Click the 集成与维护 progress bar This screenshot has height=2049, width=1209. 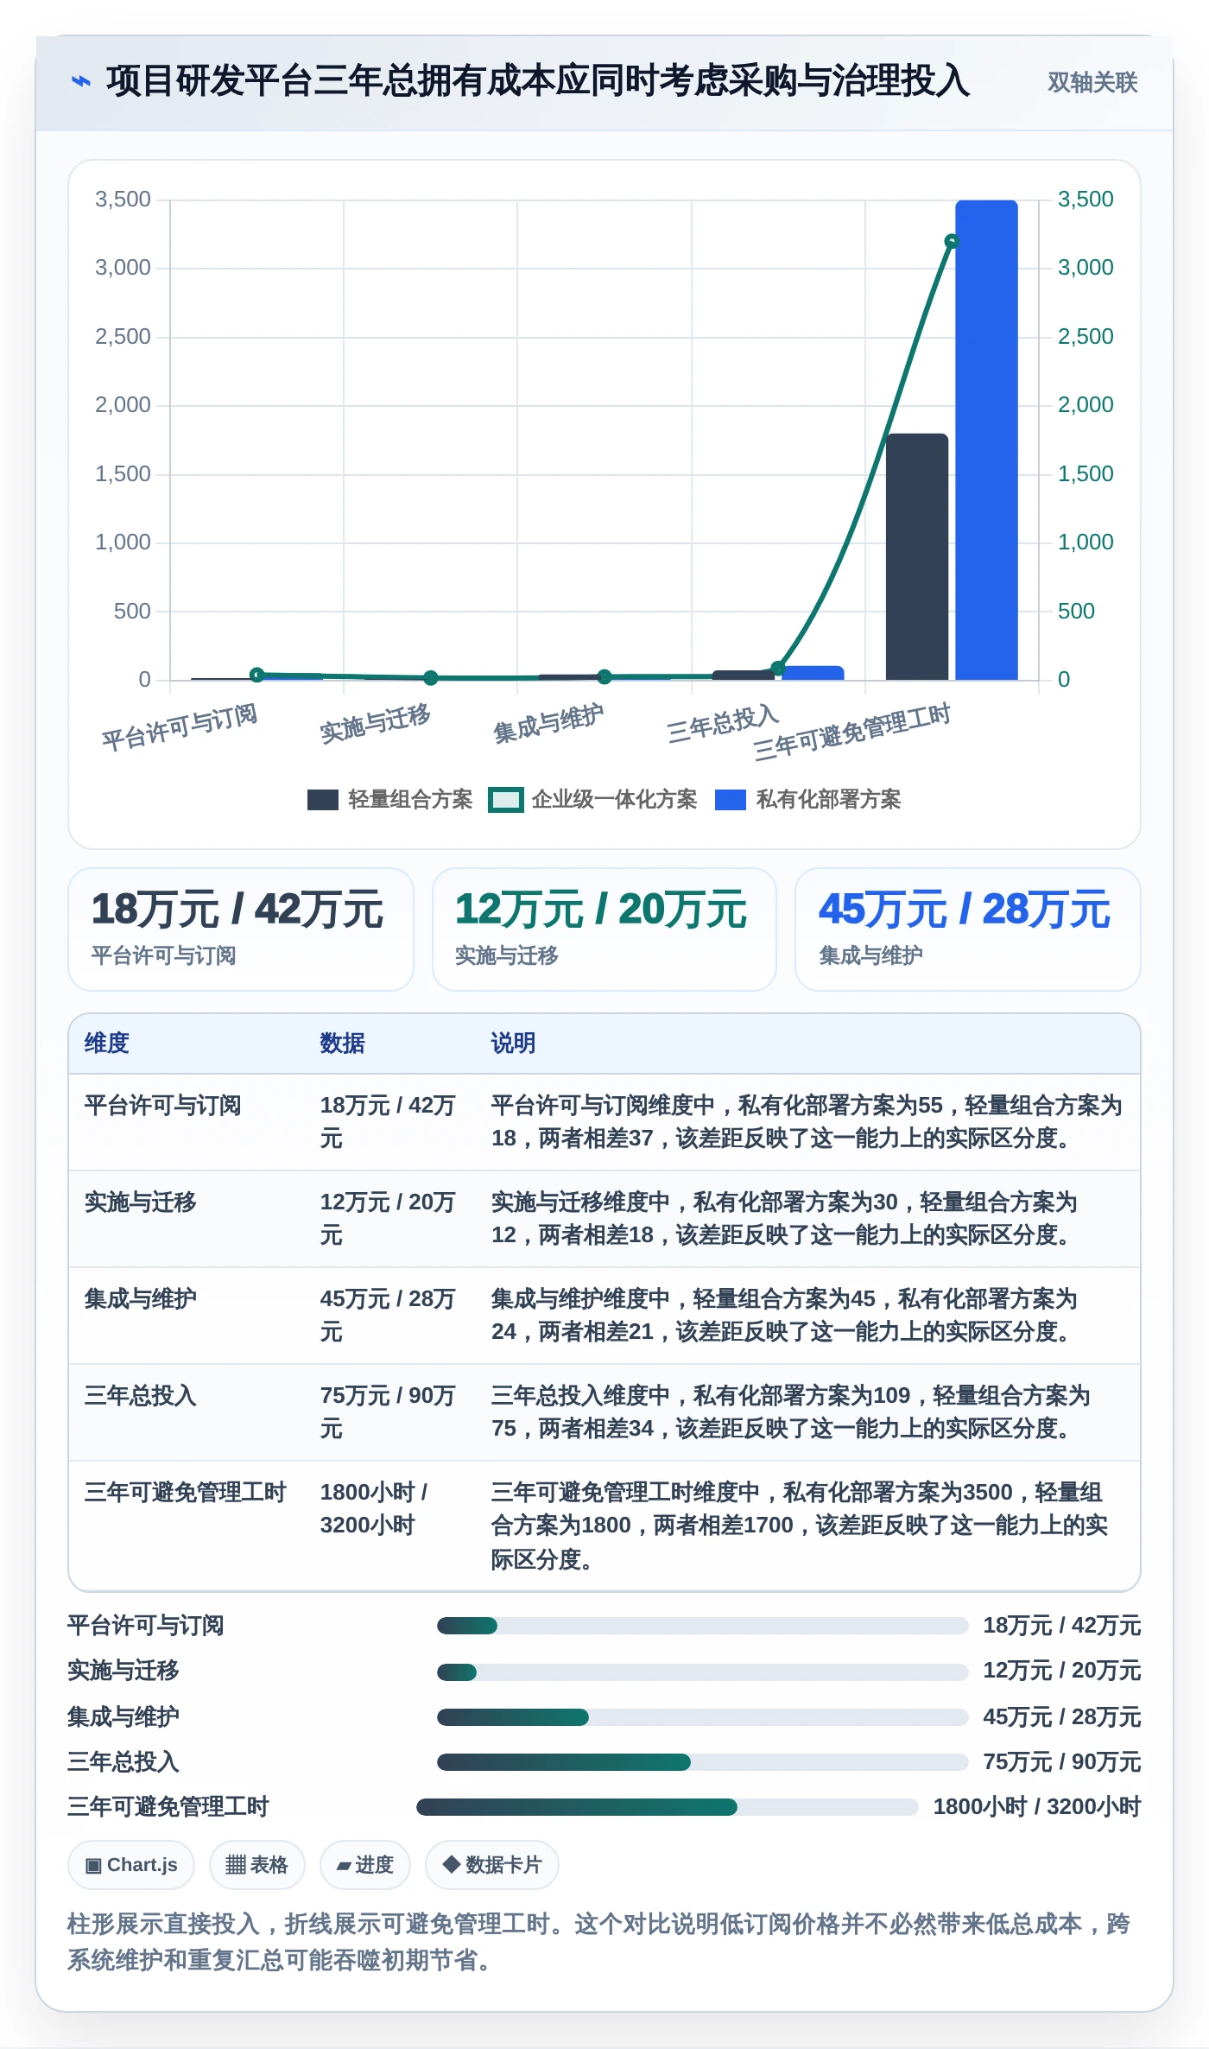(x=703, y=1717)
